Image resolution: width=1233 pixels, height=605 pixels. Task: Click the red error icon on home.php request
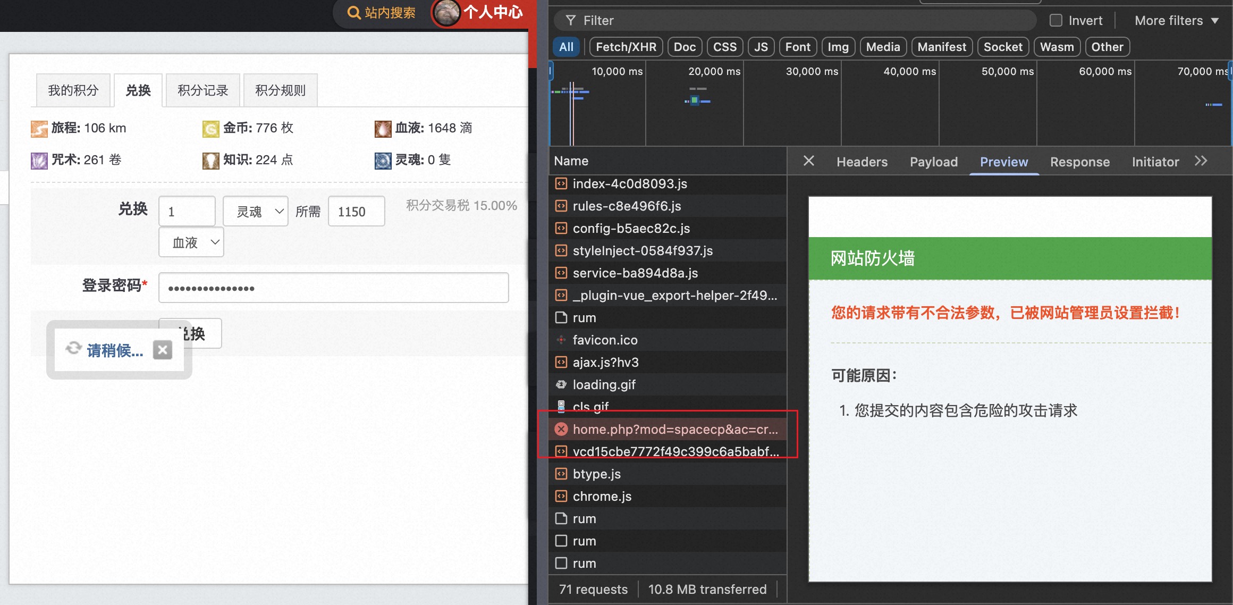tap(561, 429)
